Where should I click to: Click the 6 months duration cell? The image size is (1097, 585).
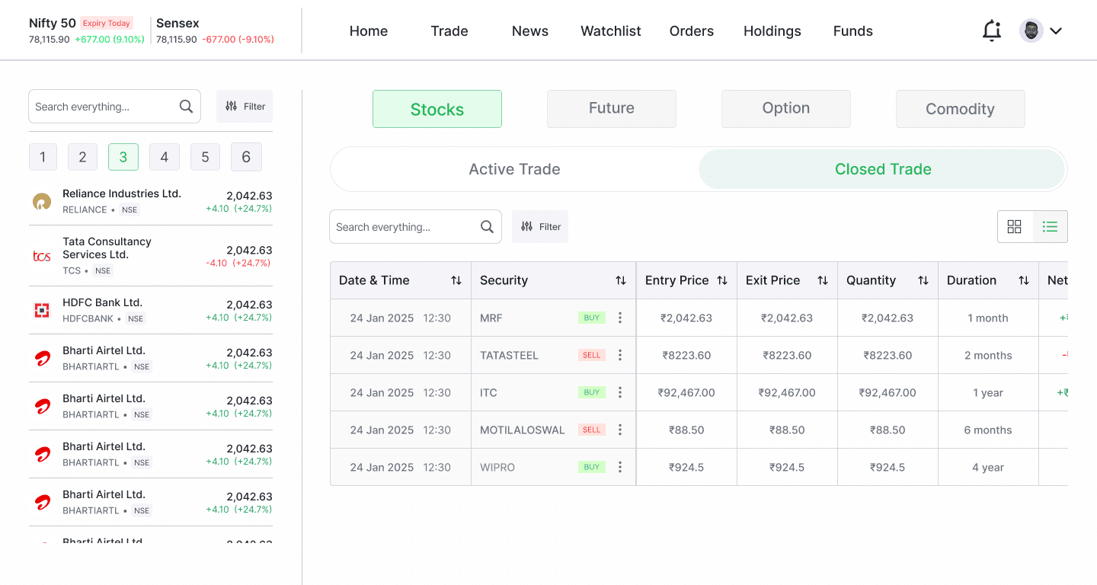click(x=988, y=430)
